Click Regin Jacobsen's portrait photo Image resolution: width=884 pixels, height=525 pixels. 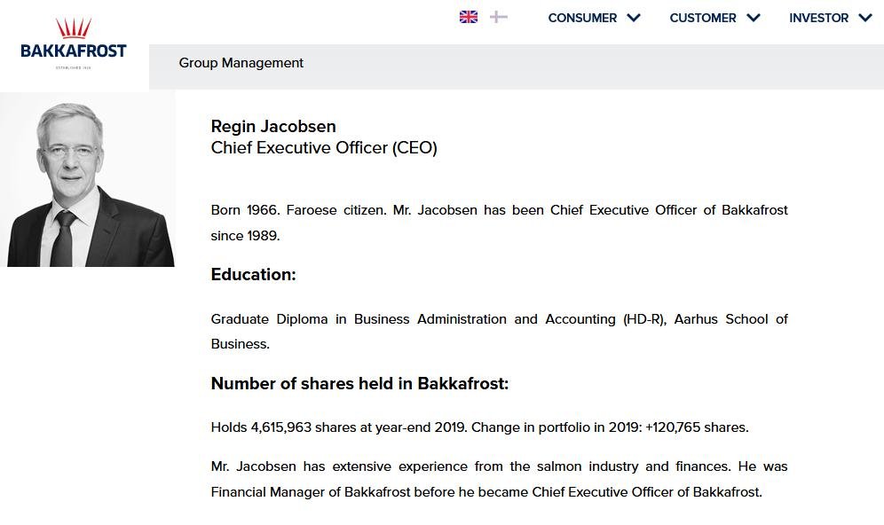click(89, 180)
